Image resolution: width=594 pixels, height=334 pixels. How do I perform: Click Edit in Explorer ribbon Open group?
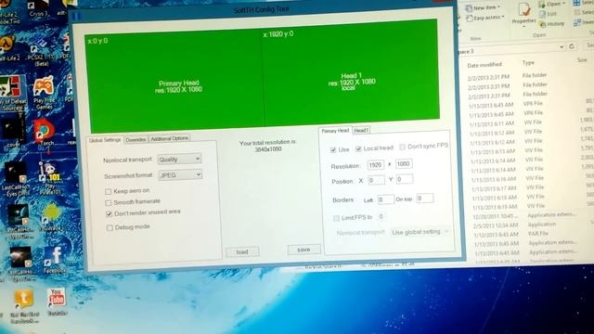[x=549, y=14]
